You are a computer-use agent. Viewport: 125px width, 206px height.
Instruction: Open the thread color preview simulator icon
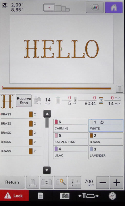(x=94, y=7)
